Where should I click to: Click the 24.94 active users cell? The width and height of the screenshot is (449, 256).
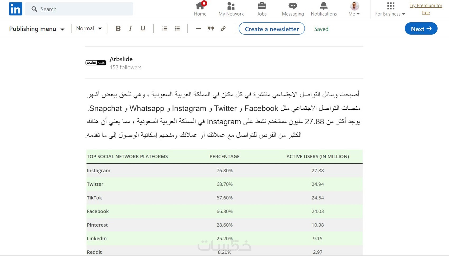click(317, 184)
